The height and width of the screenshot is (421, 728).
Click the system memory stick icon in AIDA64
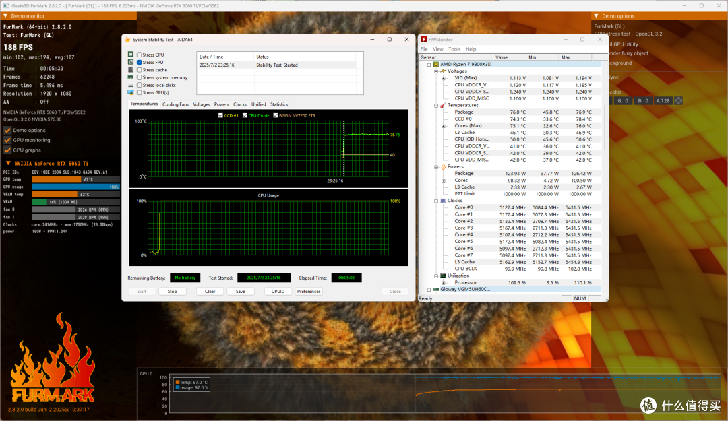(131, 77)
